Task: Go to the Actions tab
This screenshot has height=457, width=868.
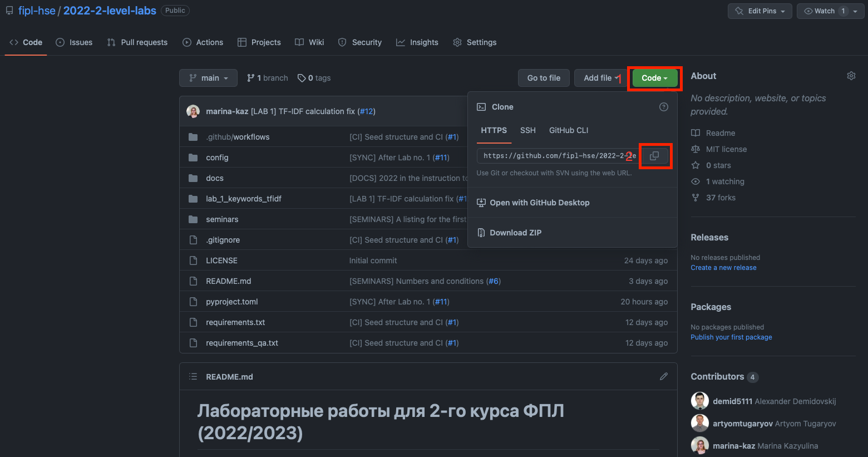Action: click(x=203, y=42)
